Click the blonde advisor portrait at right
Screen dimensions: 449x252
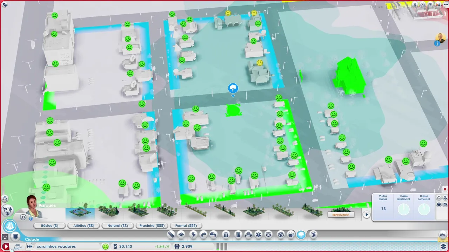pos(440,37)
